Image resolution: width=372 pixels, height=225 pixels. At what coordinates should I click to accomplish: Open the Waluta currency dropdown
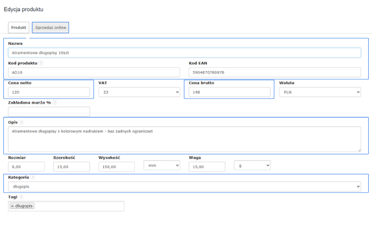tap(320, 92)
